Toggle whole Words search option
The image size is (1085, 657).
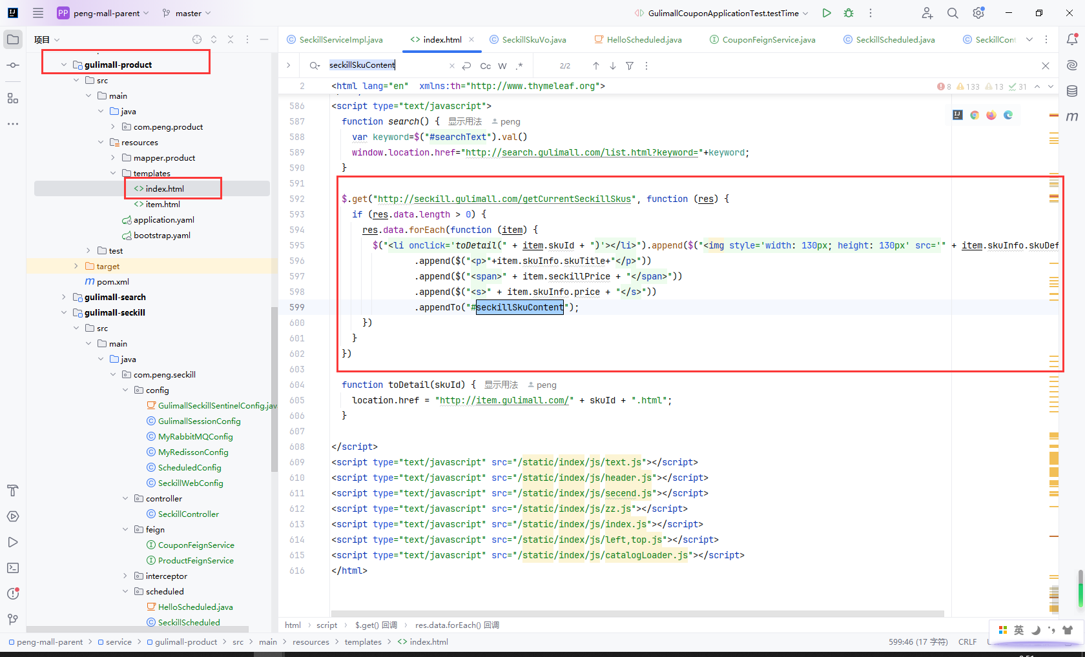point(502,66)
